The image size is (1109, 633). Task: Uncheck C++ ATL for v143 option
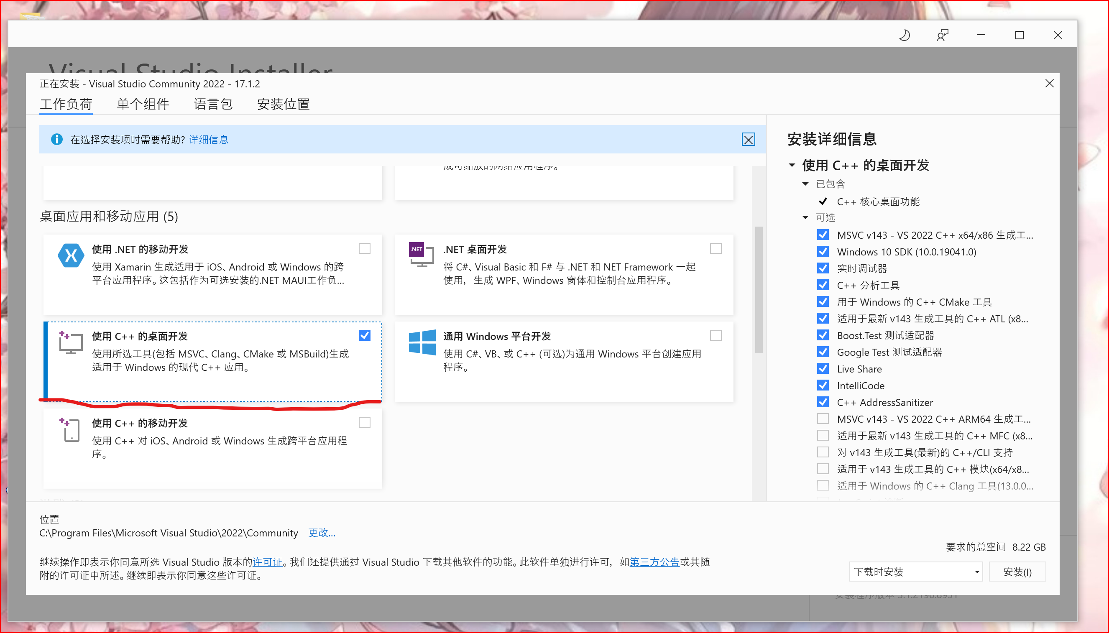click(823, 319)
